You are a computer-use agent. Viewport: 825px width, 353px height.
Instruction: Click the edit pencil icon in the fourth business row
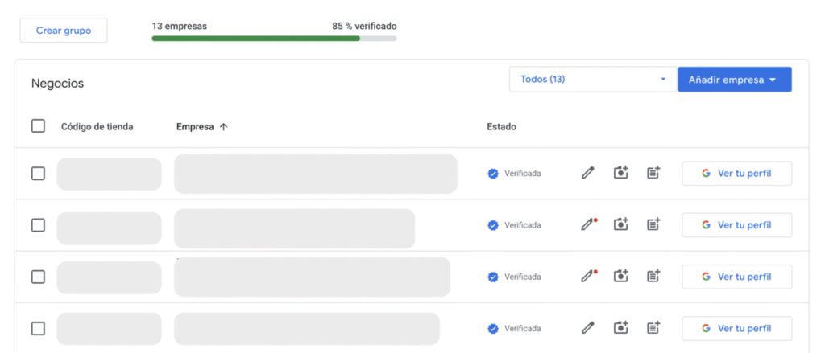click(587, 328)
